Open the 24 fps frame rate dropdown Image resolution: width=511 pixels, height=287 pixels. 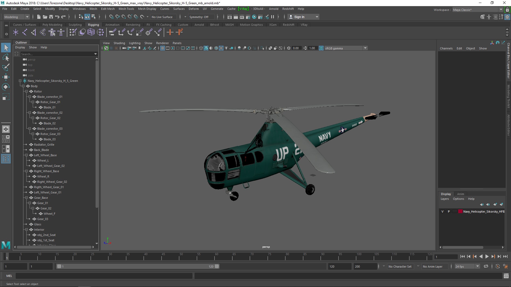click(x=467, y=266)
